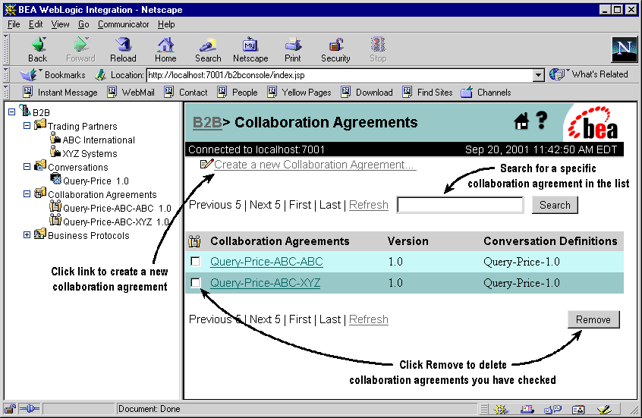This screenshot has width=642, height=418.
Task: Open help via question mark icon
Action: click(x=542, y=121)
